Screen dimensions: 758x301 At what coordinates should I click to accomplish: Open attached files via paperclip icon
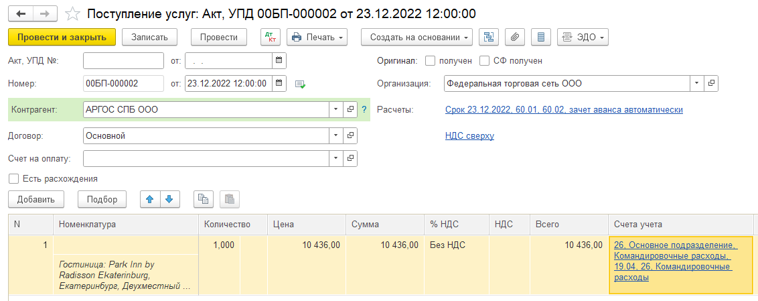tap(515, 38)
